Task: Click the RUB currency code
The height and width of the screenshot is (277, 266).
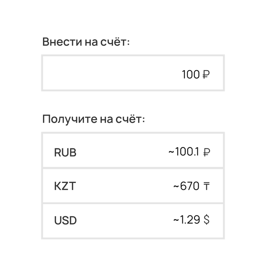Action: coord(65,153)
